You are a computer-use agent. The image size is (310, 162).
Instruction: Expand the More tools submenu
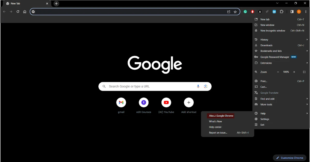[281, 104]
